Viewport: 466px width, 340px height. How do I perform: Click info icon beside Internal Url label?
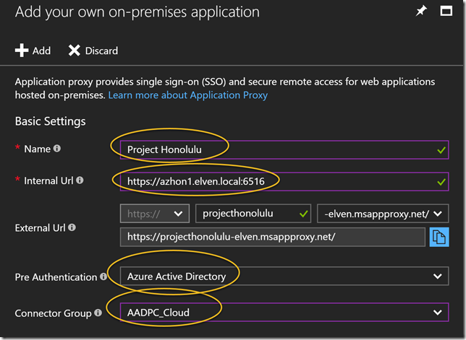[x=80, y=180]
